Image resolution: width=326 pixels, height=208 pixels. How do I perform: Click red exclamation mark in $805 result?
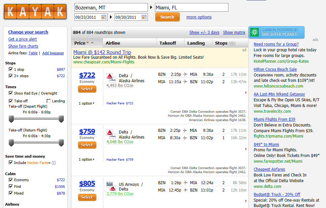click(x=246, y=201)
